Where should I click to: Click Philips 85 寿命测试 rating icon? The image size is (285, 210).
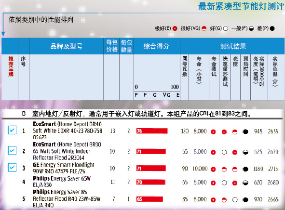[x=213, y=200]
